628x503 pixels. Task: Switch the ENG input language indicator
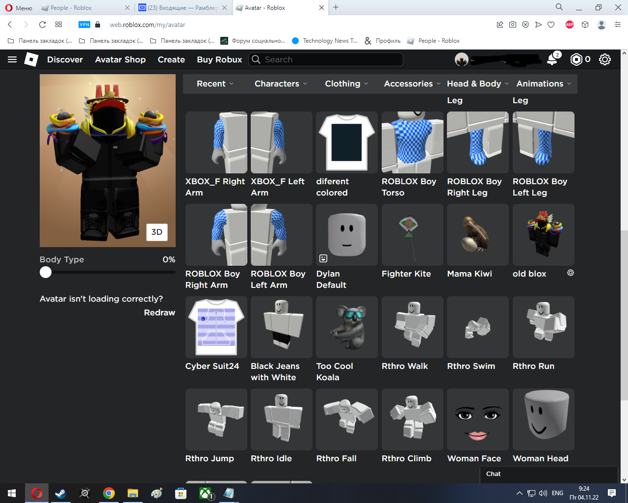[557, 493]
